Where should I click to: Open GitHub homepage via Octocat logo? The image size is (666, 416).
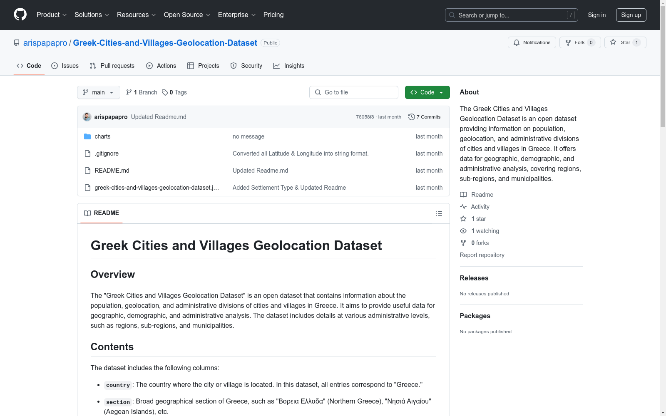(20, 15)
